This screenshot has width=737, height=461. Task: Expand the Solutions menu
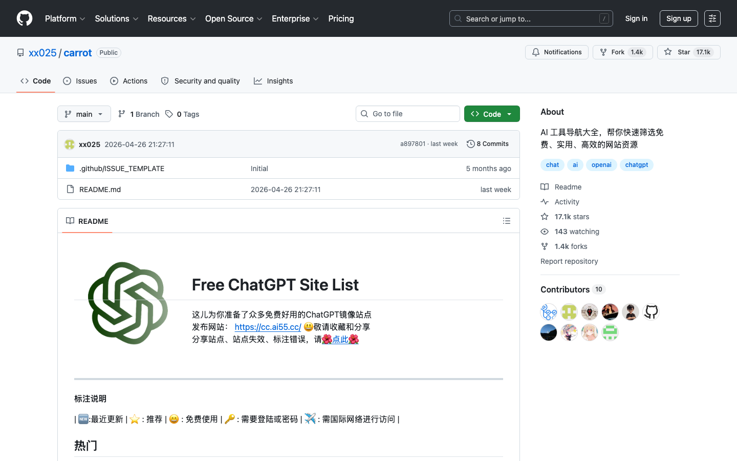coord(117,18)
